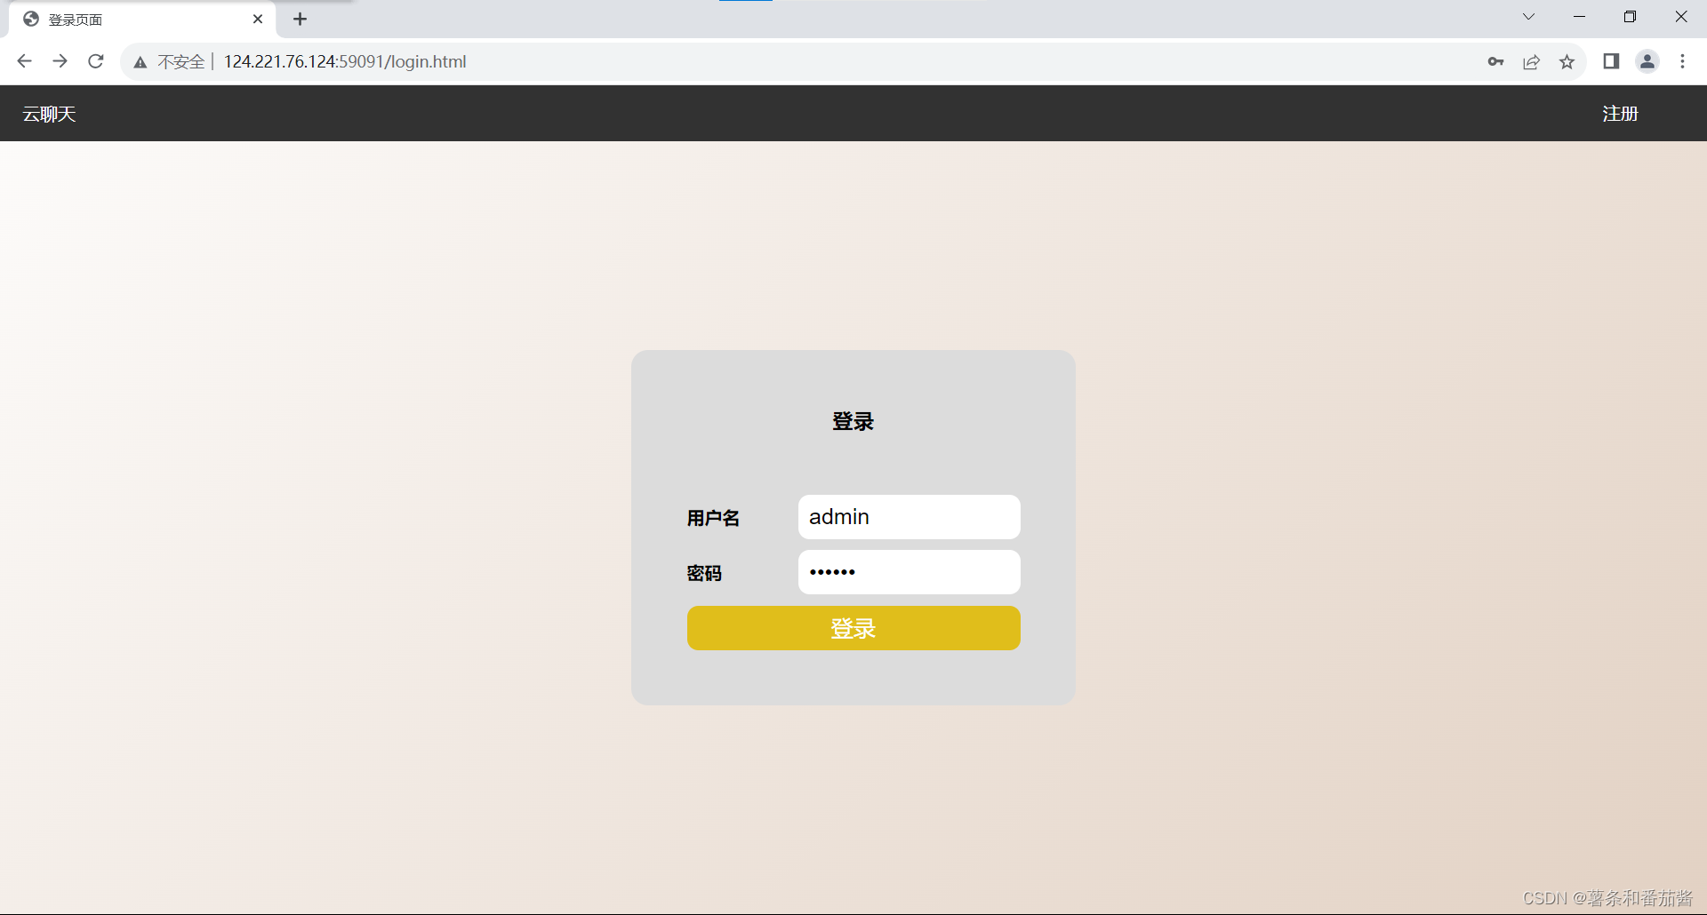Share this page icon in address bar
The height and width of the screenshot is (915, 1707).
(1531, 61)
